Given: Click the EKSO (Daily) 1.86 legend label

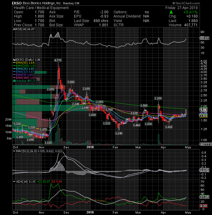Looking at the screenshot, I should tap(27, 60).
